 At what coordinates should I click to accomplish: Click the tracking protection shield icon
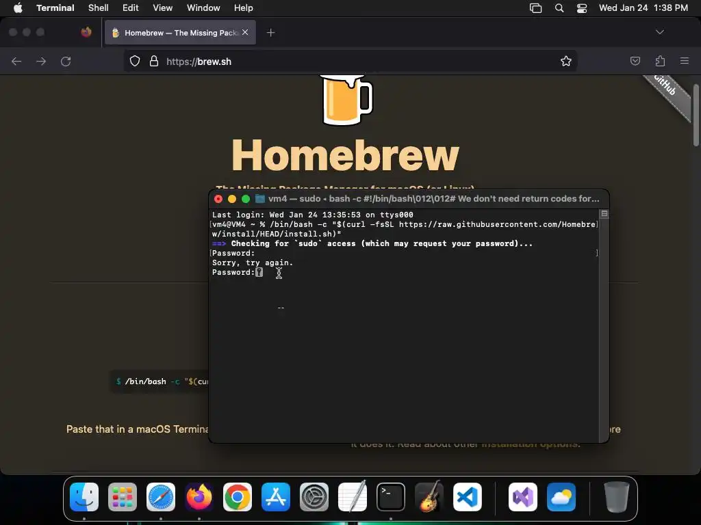(x=135, y=61)
